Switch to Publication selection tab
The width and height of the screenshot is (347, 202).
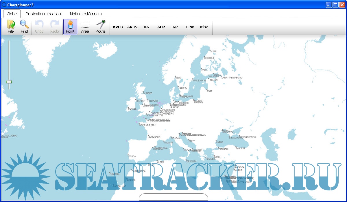pyautogui.click(x=43, y=14)
